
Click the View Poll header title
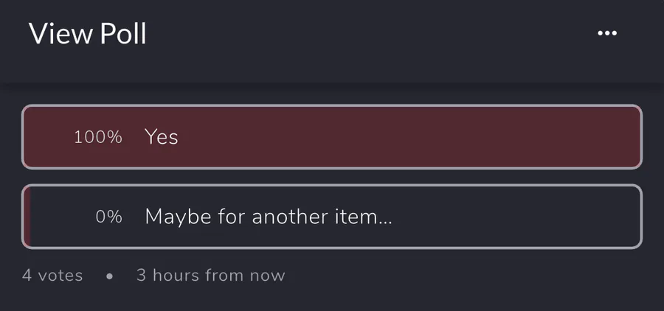(87, 34)
